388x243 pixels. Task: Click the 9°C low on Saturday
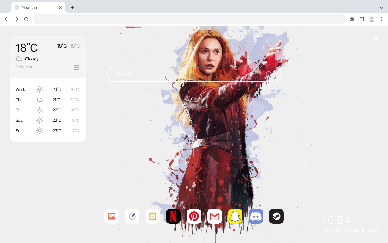pyautogui.click(x=75, y=120)
